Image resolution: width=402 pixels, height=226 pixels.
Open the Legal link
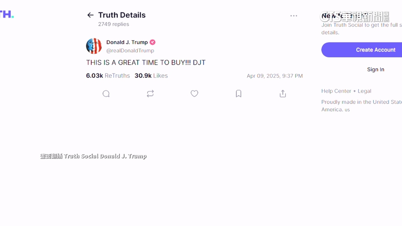[365, 91]
